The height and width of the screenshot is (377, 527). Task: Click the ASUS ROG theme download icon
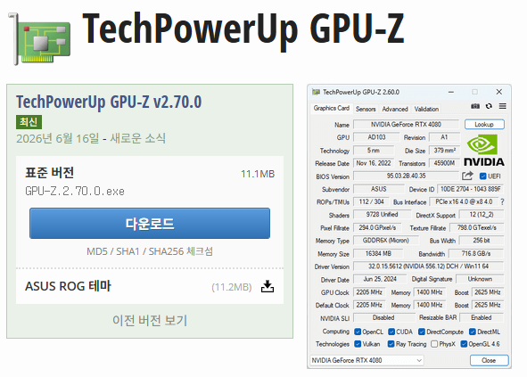tap(268, 287)
